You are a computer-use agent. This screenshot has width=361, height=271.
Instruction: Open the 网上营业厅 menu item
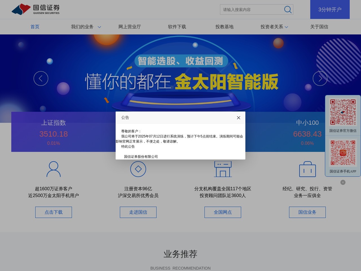(130, 27)
